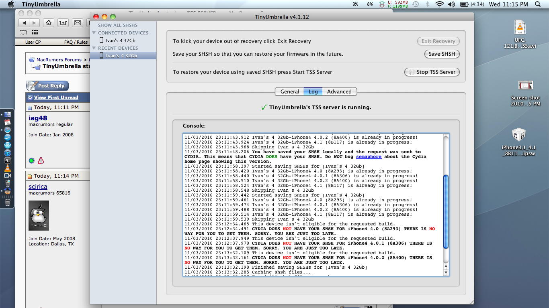Open the Bluetooth menu bar icon

point(428,4)
